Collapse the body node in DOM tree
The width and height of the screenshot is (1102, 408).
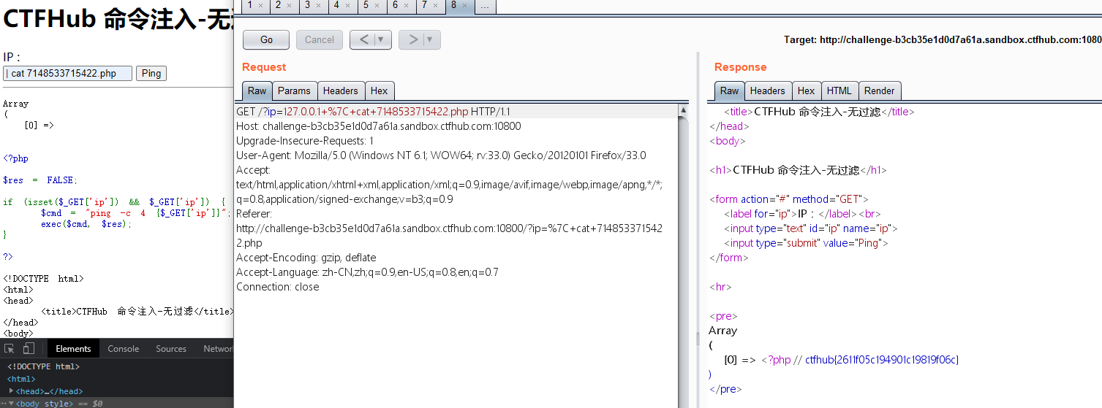point(12,404)
